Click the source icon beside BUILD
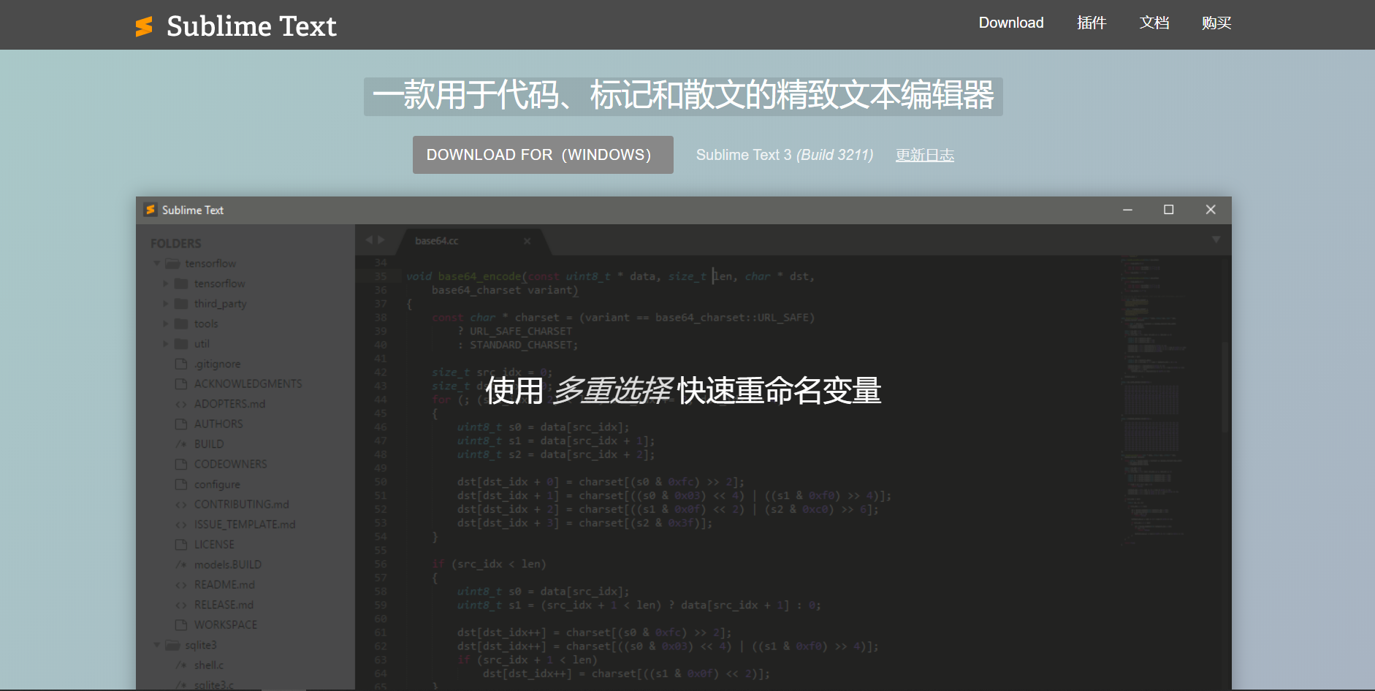Screen dimensions: 1375x691 (181, 443)
